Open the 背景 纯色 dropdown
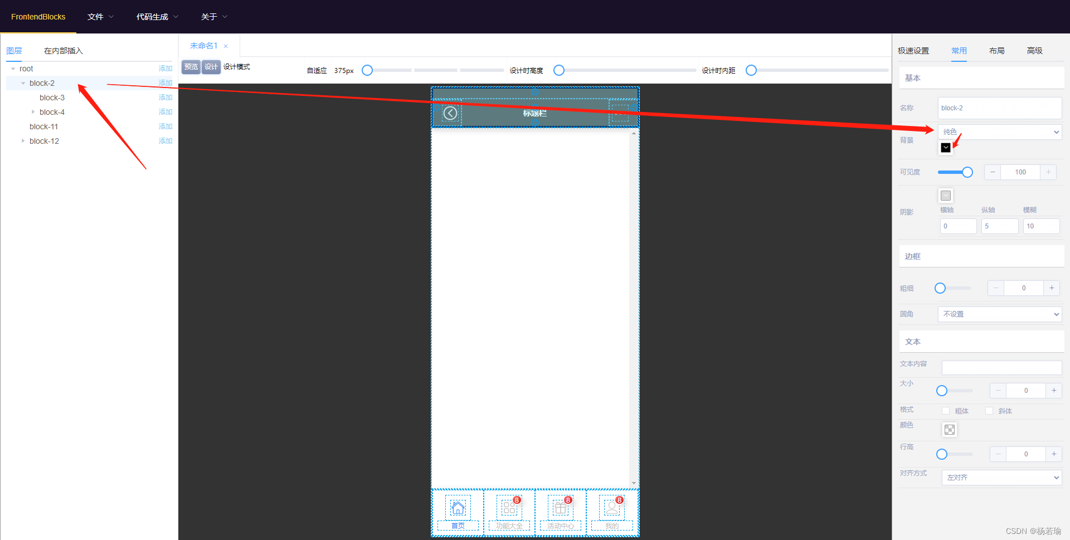Viewport: 1070px width, 540px height. (x=1000, y=132)
